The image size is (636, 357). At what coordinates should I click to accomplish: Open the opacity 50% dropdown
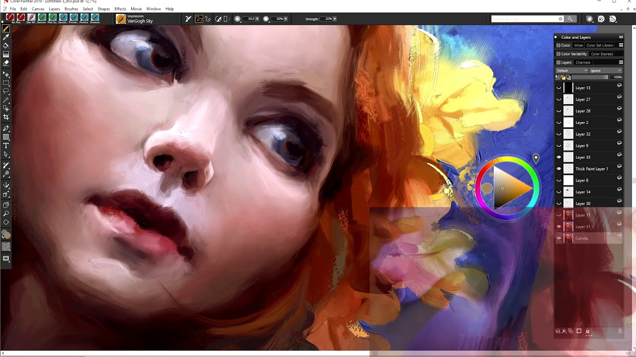[286, 19]
